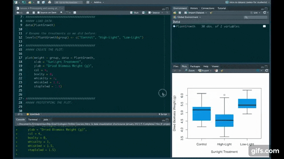Switch to the Files tab

[x=176, y=66]
